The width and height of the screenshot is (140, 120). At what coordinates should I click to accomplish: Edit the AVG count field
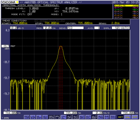(x=97, y=28)
